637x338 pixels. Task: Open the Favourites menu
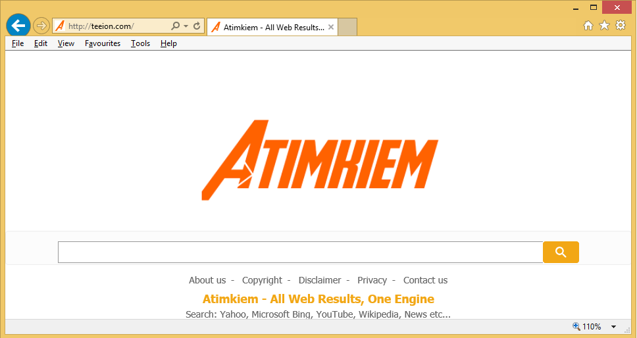point(103,43)
